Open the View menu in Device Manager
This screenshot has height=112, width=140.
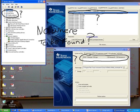tap(12, 4)
